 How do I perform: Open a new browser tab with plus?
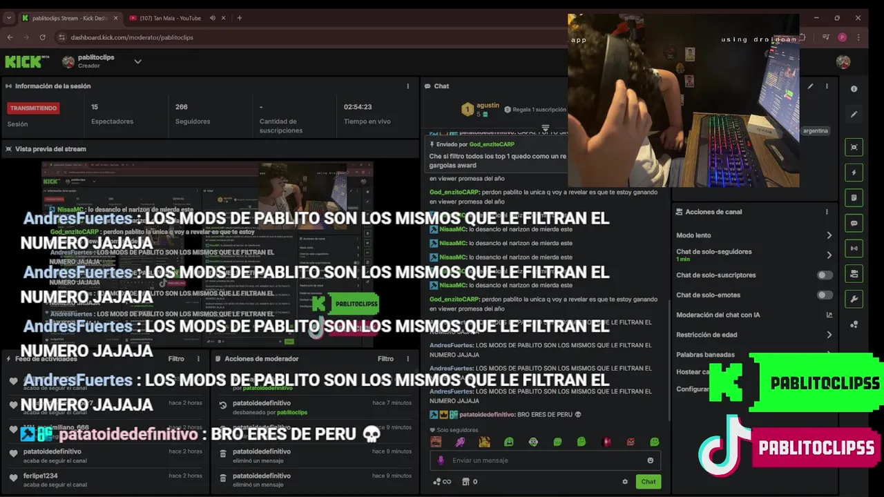240,18
